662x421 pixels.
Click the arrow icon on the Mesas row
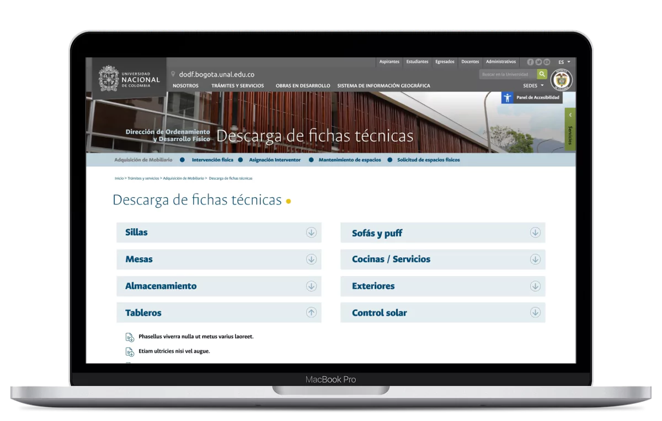[x=311, y=259]
